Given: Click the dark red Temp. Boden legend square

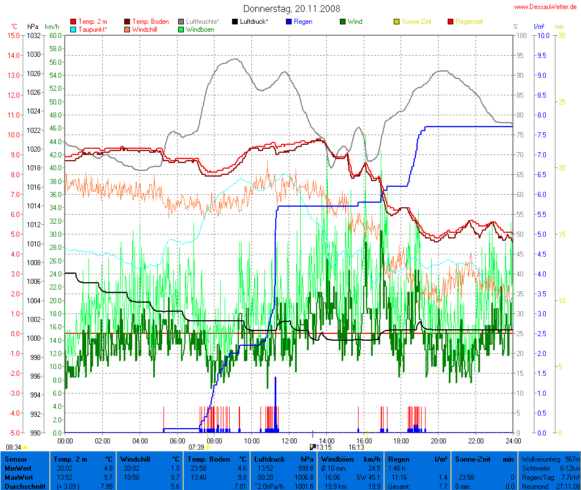Looking at the screenshot, I should [x=127, y=22].
